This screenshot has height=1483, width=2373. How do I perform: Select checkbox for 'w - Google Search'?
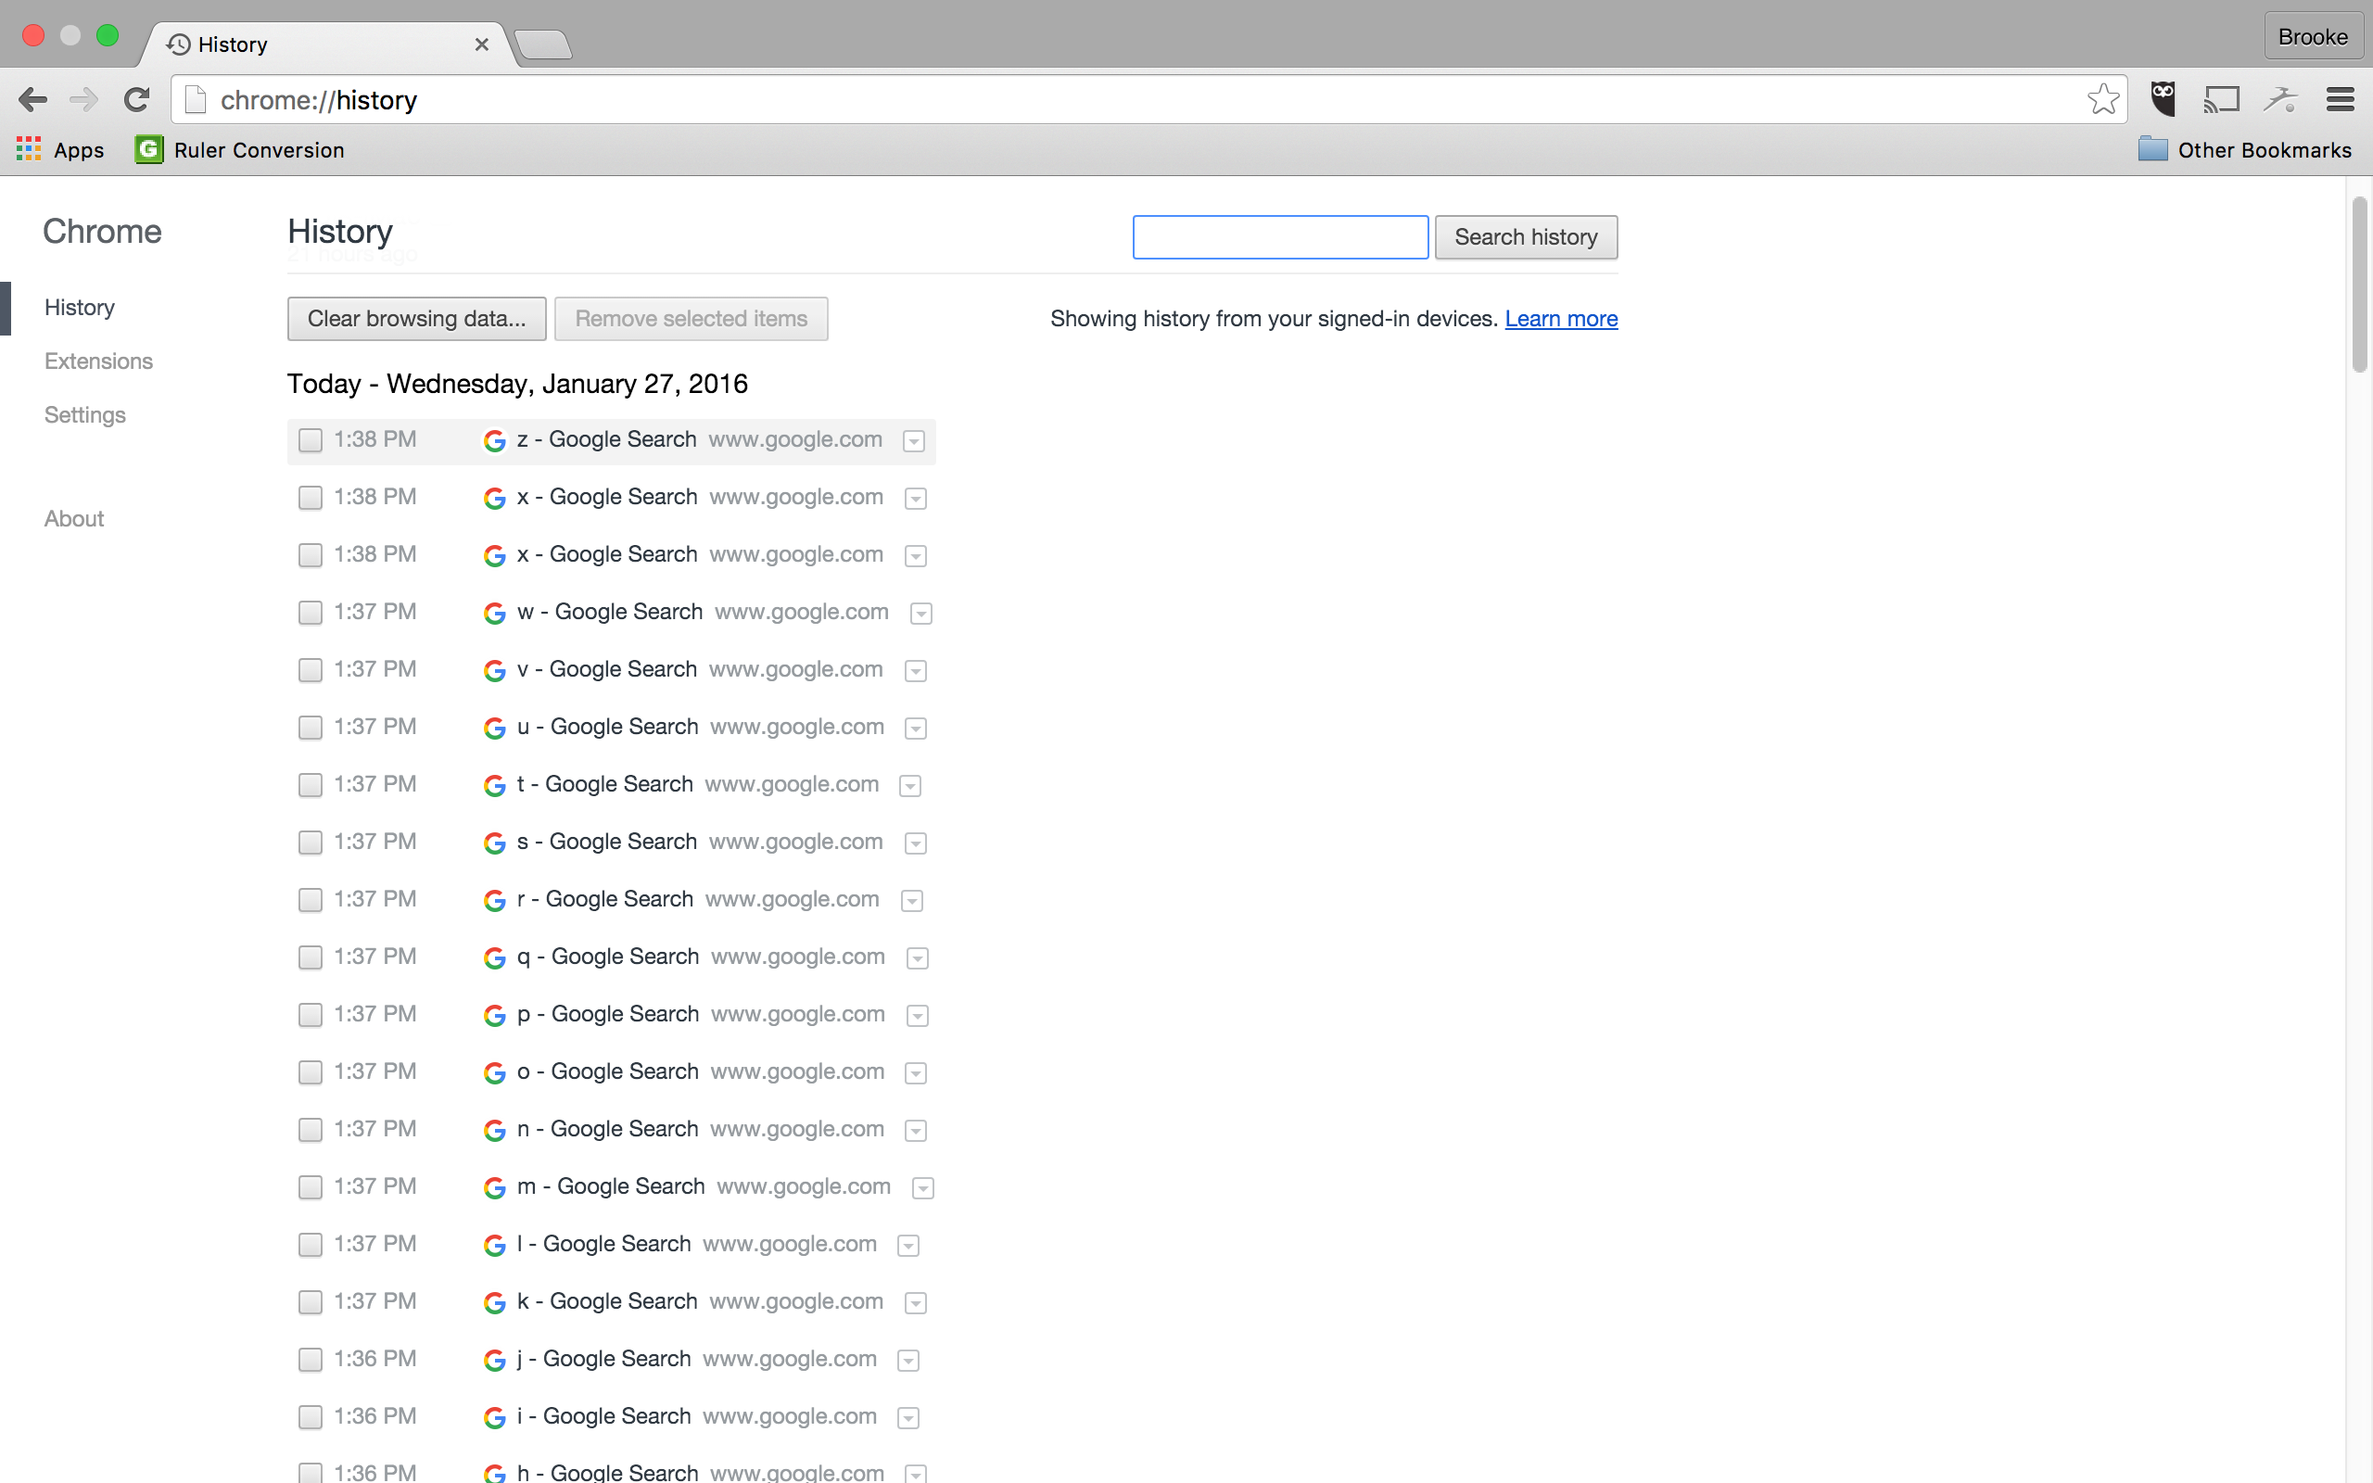[x=310, y=613]
